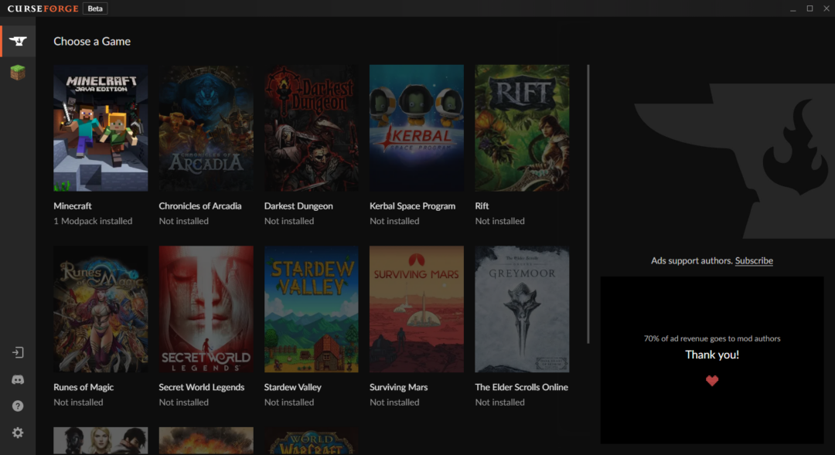Open the settings gear icon
Screen dimensions: 835x455
coord(18,433)
